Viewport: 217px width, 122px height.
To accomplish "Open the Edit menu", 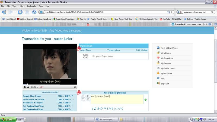I will click(x=8, y=6).
